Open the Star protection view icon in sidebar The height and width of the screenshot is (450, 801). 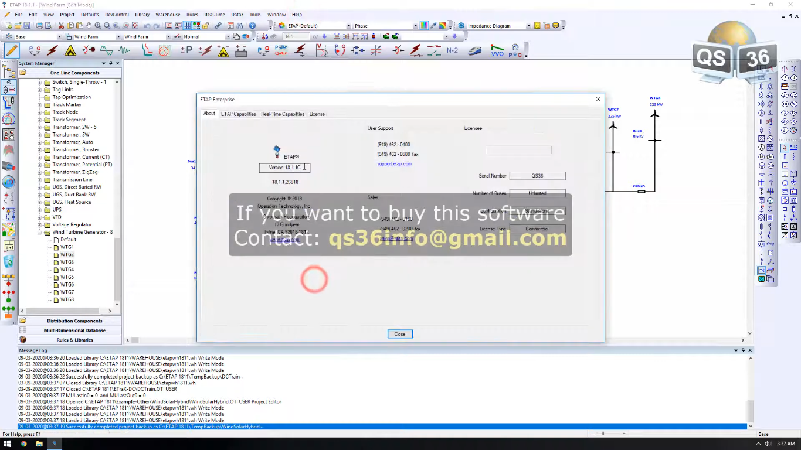(9, 103)
